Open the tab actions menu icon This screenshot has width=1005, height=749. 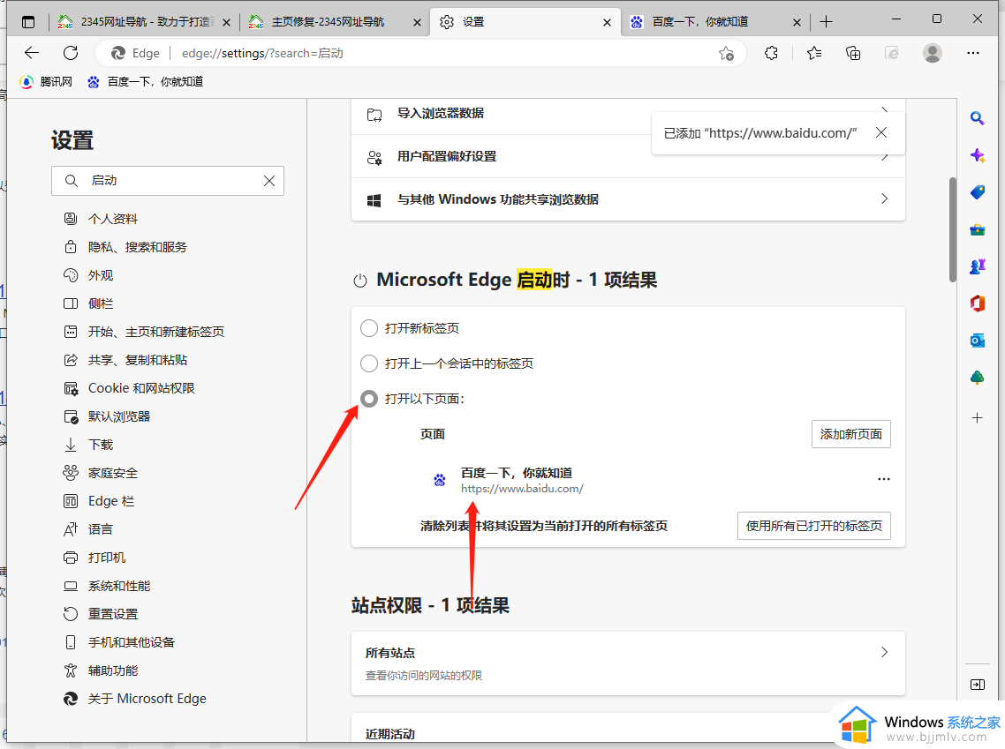click(x=28, y=22)
